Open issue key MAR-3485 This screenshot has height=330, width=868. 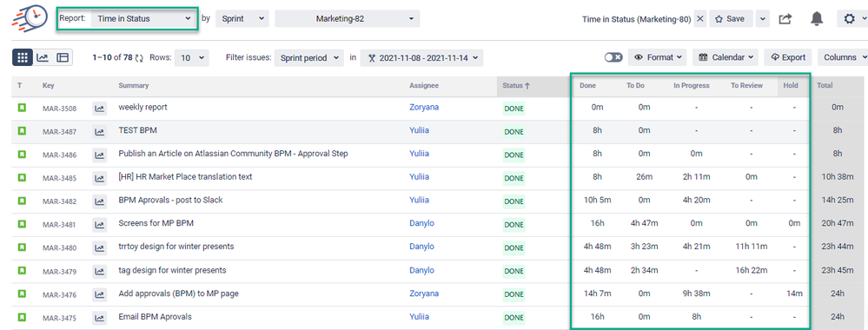59,178
